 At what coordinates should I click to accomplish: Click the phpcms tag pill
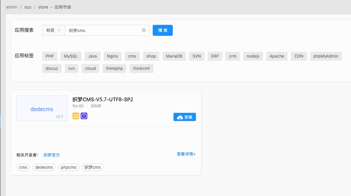(x=68, y=167)
